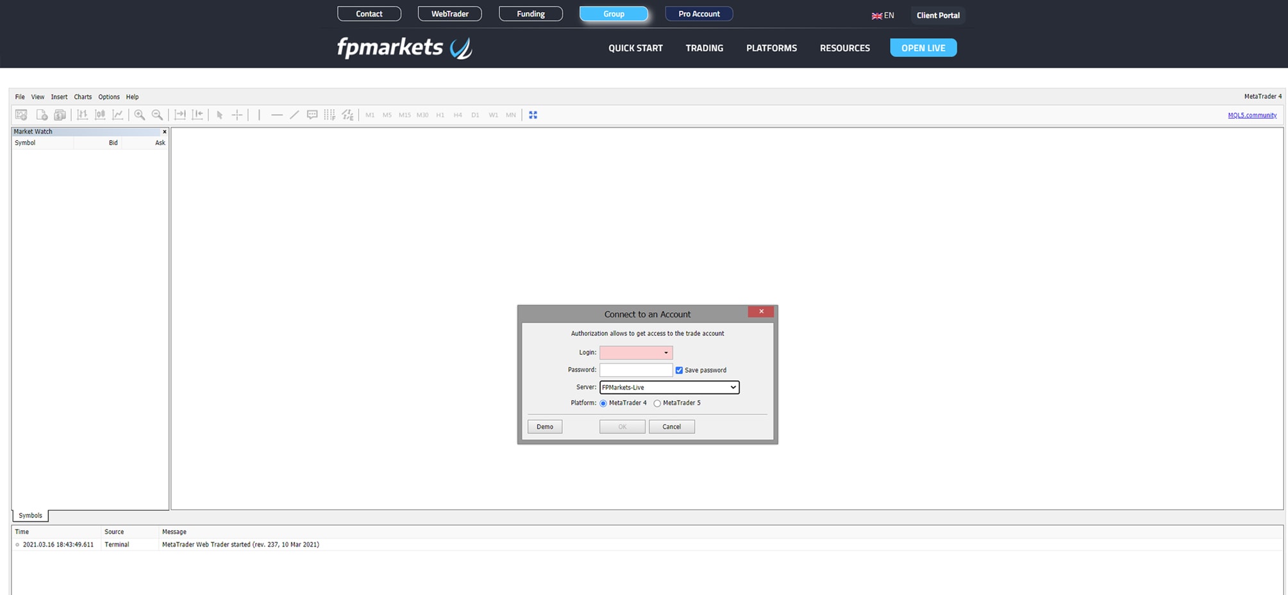1288x595 pixels.
Task: Click the account dollar-sign toolbar icon
Action: point(60,115)
